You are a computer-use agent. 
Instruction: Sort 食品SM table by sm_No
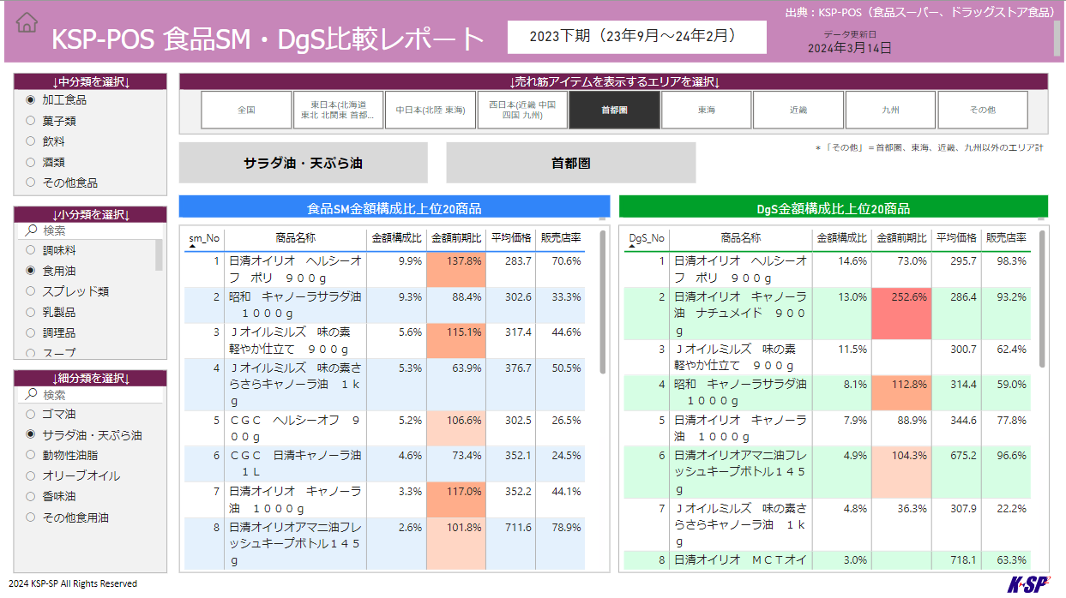tap(204, 238)
